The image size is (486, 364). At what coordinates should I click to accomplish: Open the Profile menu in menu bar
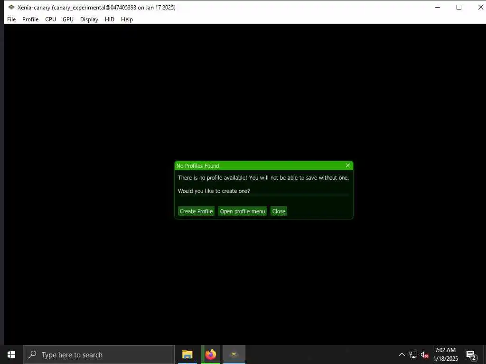point(30,19)
